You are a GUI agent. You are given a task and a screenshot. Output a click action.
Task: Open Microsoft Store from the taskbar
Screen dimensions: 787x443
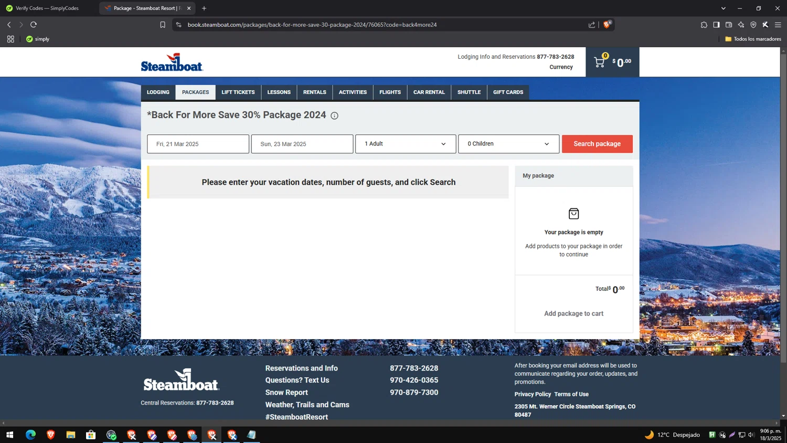[x=91, y=435]
